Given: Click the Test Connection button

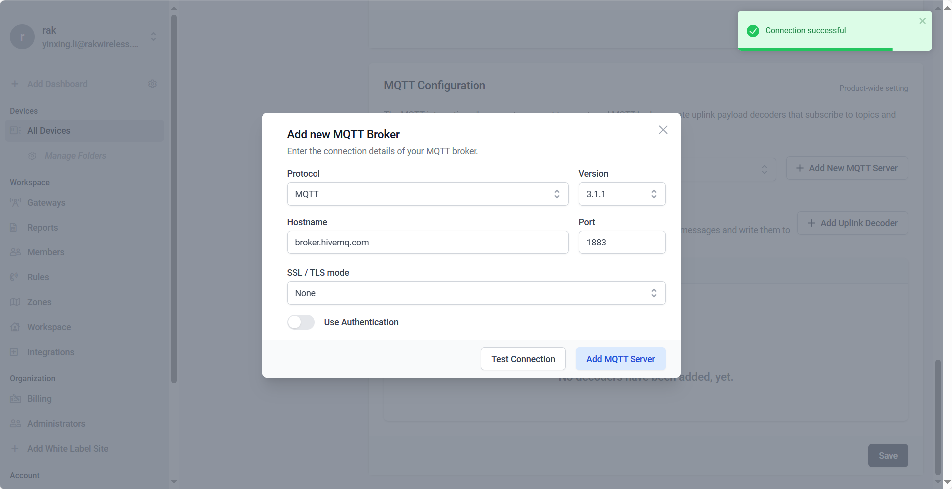Looking at the screenshot, I should (x=523, y=359).
